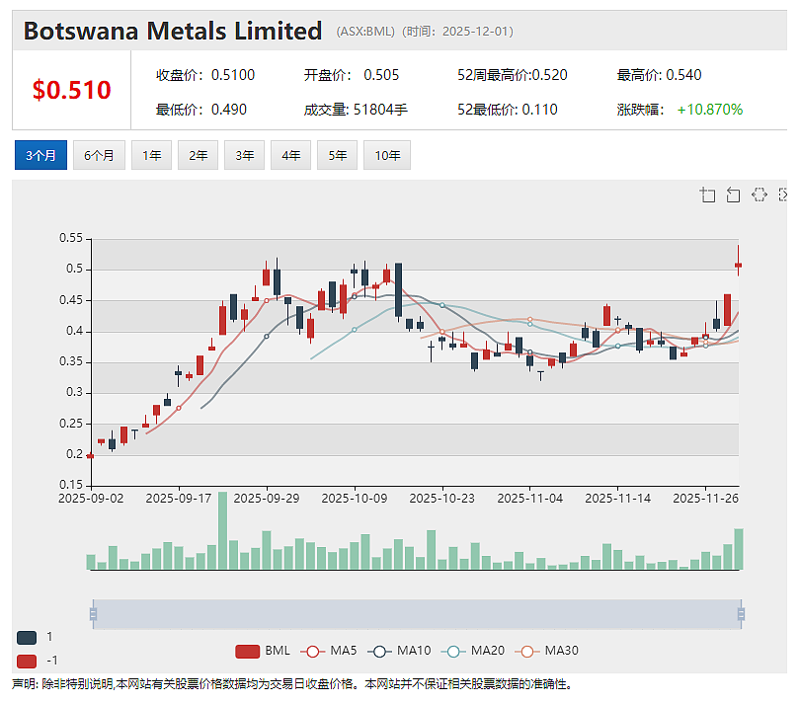799x703 pixels.
Task: Click the 2025-09-17 x-axis date label
Action: 179,499
